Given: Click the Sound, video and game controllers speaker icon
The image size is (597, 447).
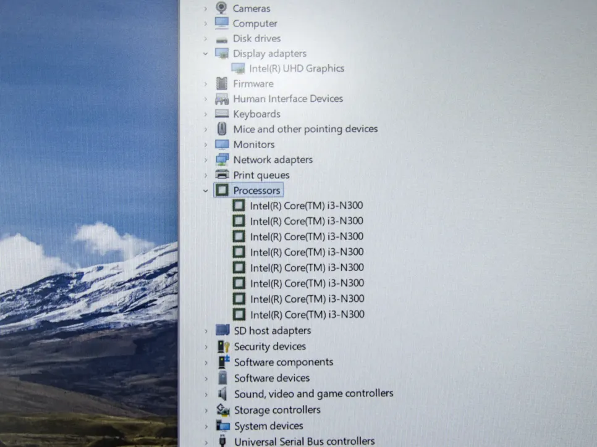Looking at the screenshot, I should coord(222,393).
